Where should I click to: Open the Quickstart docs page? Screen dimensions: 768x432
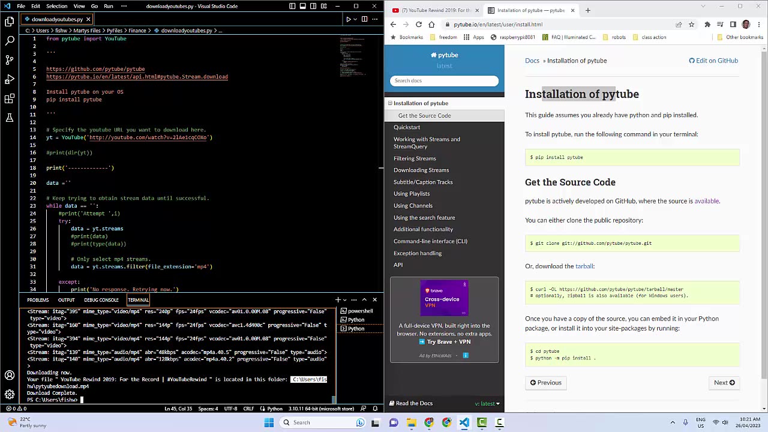407,127
